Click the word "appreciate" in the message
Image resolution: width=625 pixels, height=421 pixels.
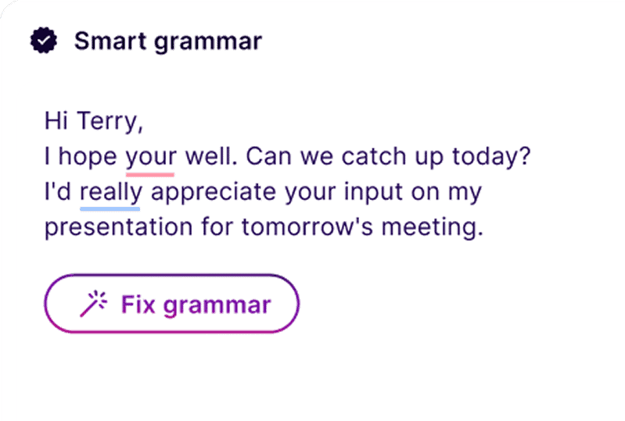point(212,192)
